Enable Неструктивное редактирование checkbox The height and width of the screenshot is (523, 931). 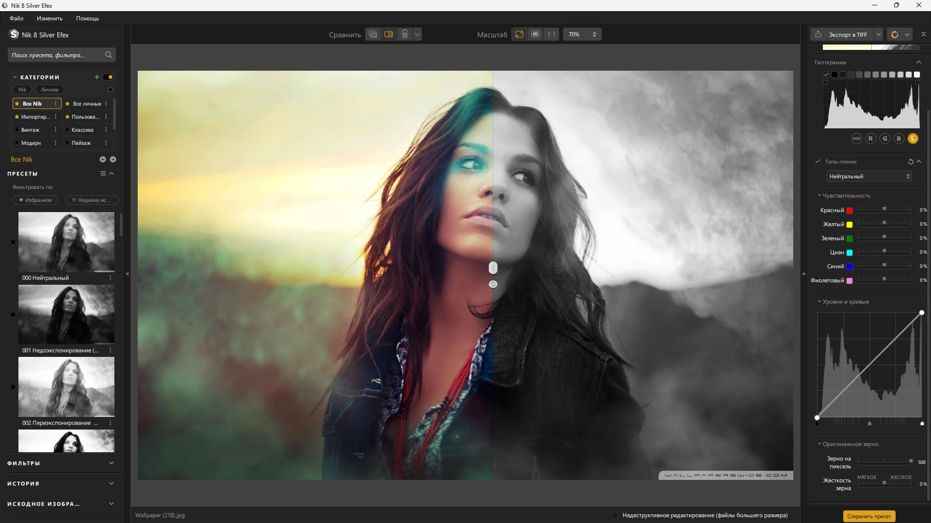[615, 515]
